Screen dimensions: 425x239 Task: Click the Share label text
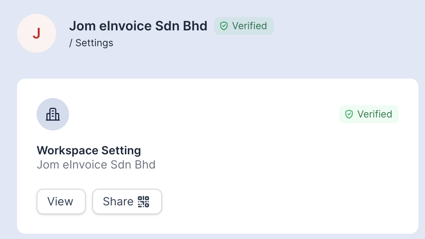(x=118, y=201)
